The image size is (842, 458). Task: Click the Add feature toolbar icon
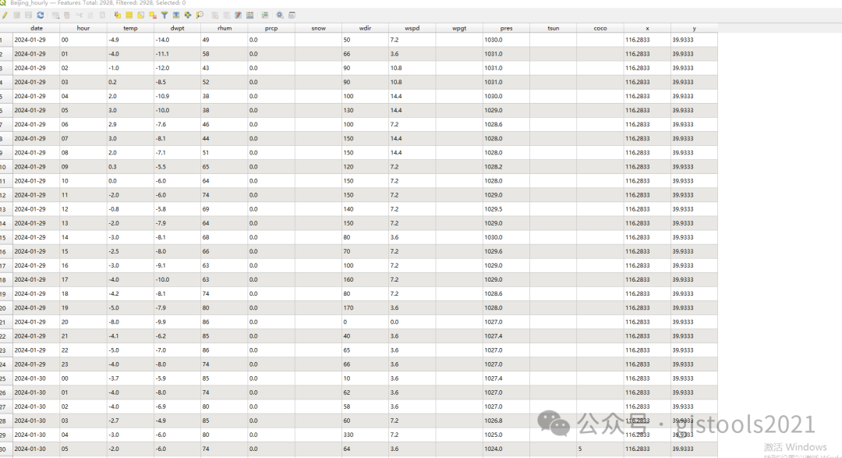(x=55, y=15)
